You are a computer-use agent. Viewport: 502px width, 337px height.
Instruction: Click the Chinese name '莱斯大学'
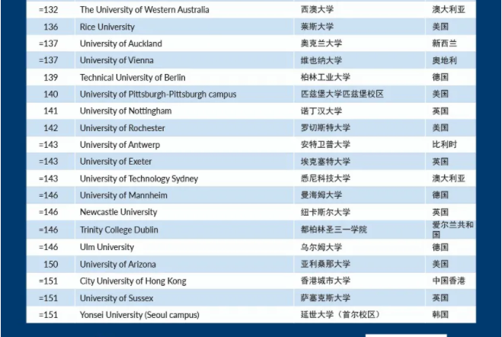click(317, 27)
